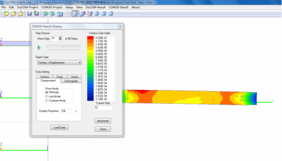The image size is (282, 161).
Task: Click the Display Proportion input field
Action: (x=66, y=111)
